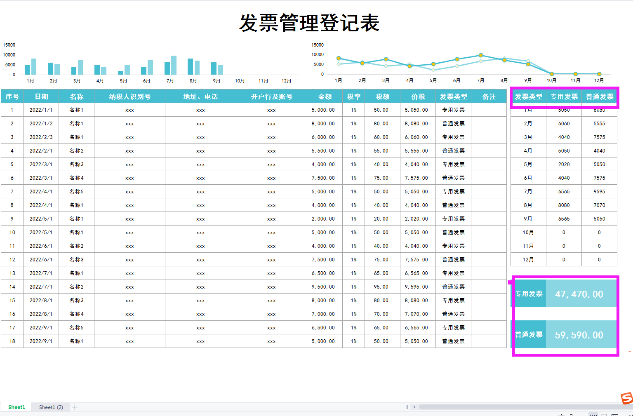This screenshot has width=633, height=416.
Task: Open the Sheet1 (2) tab
Action: click(x=51, y=407)
